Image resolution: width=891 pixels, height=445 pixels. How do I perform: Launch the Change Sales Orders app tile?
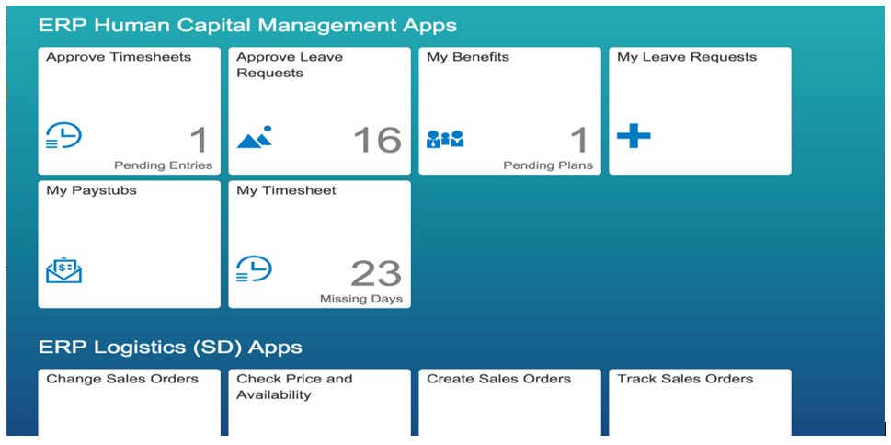point(129,401)
